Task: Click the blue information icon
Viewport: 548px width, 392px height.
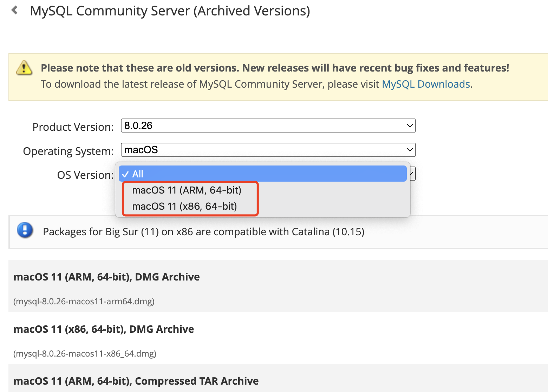Action: coord(25,231)
